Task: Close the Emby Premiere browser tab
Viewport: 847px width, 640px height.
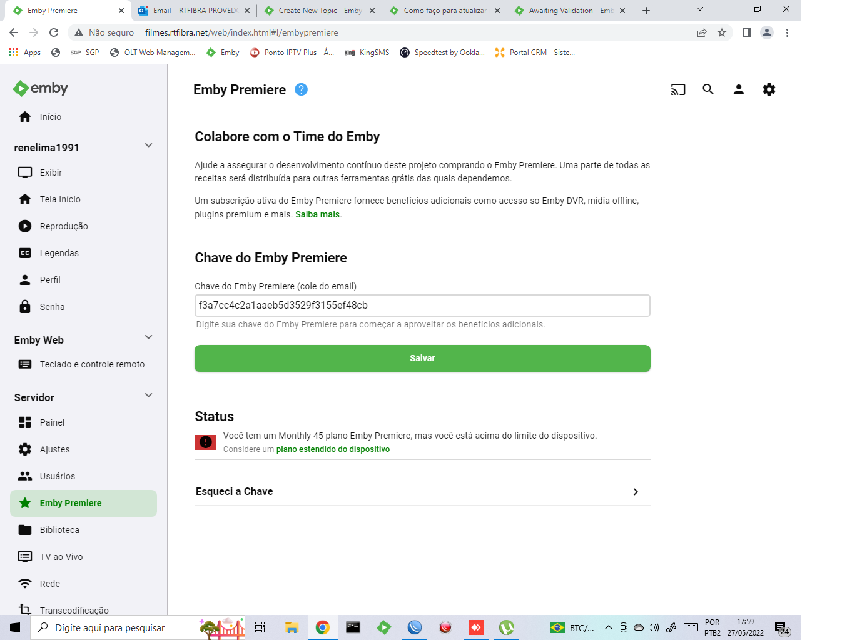Action: tap(121, 11)
